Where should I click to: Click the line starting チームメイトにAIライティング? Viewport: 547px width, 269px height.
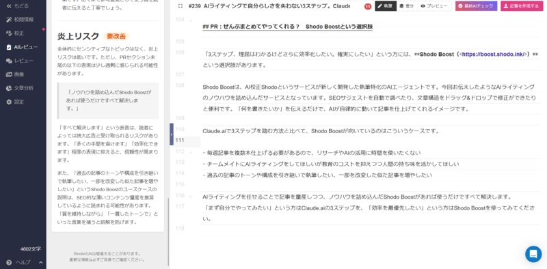331,164
